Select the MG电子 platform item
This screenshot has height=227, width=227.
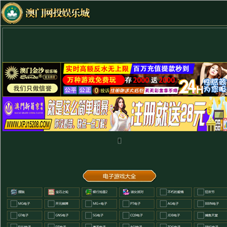pyautogui.click(x=25, y=204)
